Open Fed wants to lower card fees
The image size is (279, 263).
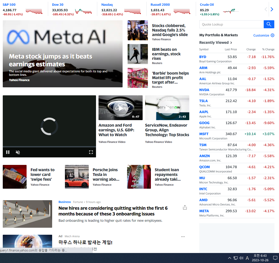[43, 174]
